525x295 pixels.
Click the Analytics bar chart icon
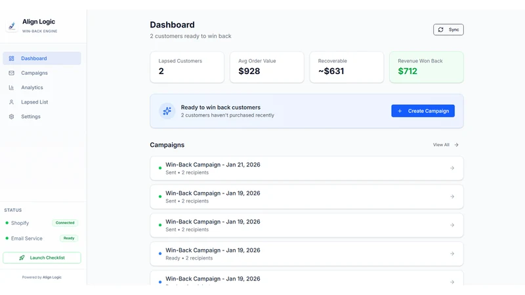click(11, 87)
